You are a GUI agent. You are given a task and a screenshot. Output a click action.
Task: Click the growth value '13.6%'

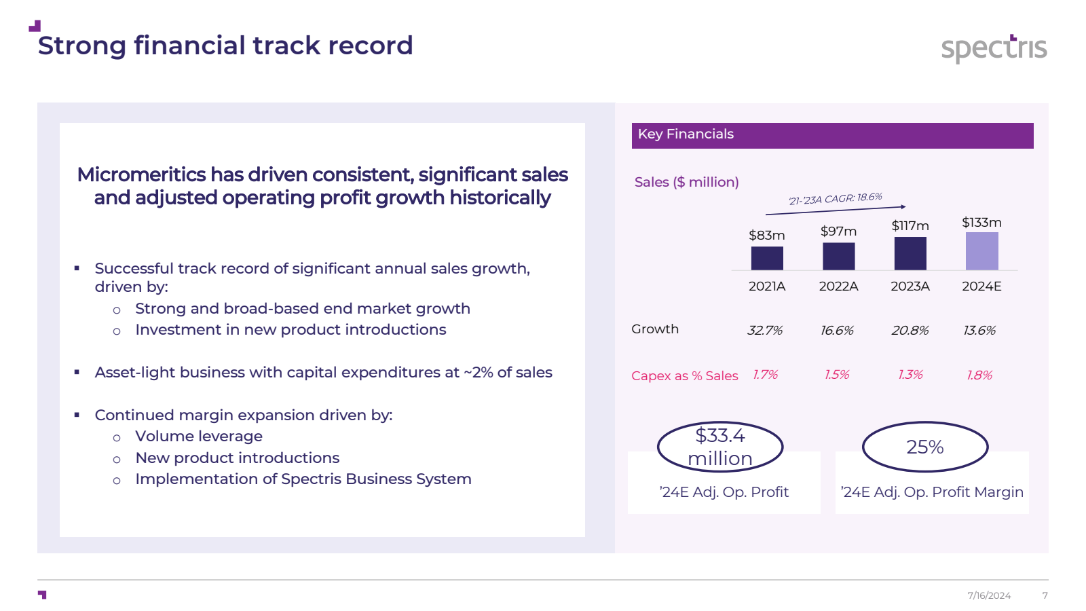(979, 331)
